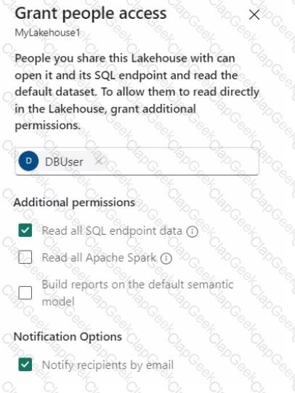Click the DBUser name in the chip
The image size is (295, 393).
click(x=64, y=162)
